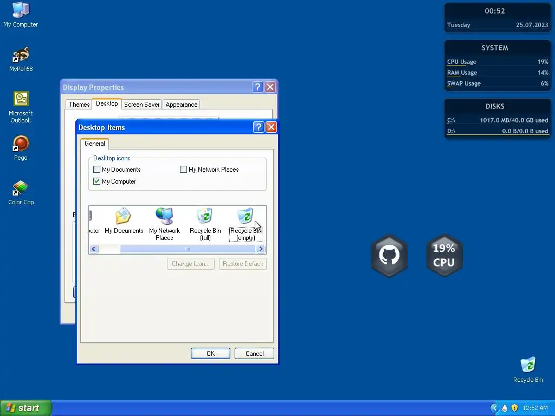The image size is (555, 416).
Task: Click the RAM Usage row in System widget
Action: [498, 73]
